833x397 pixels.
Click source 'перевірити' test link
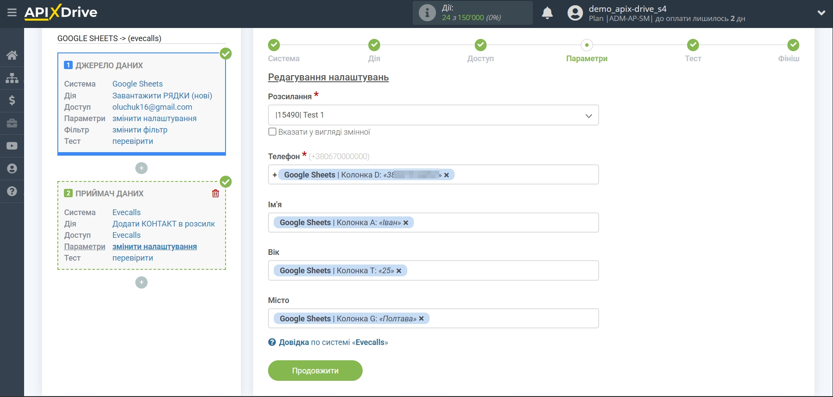tap(133, 141)
